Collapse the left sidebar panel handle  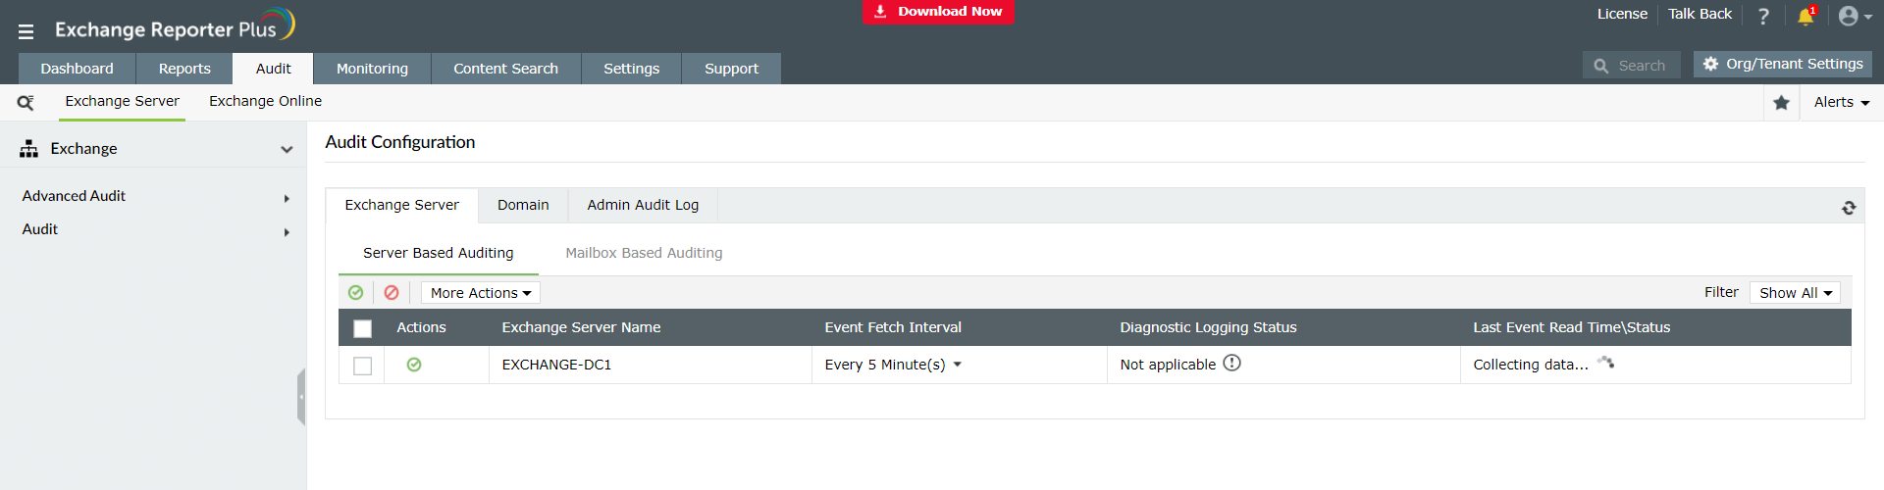pos(301,397)
